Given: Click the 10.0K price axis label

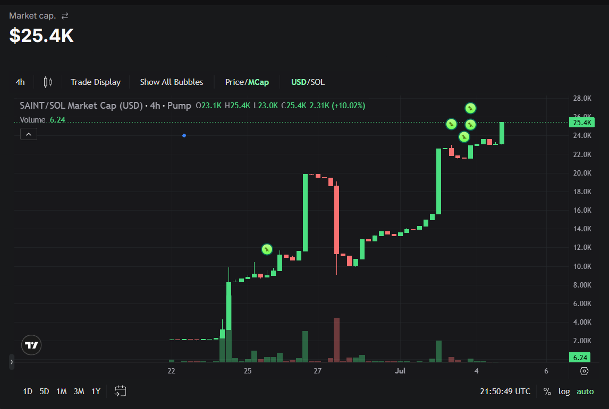Looking at the screenshot, I should (582, 266).
